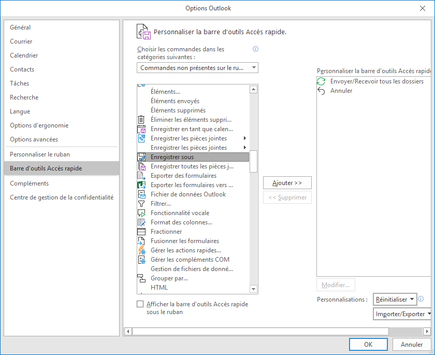Click the calendar icon for Enregistrer en tant que calendrier
The image size is (435, 355).
141,129
